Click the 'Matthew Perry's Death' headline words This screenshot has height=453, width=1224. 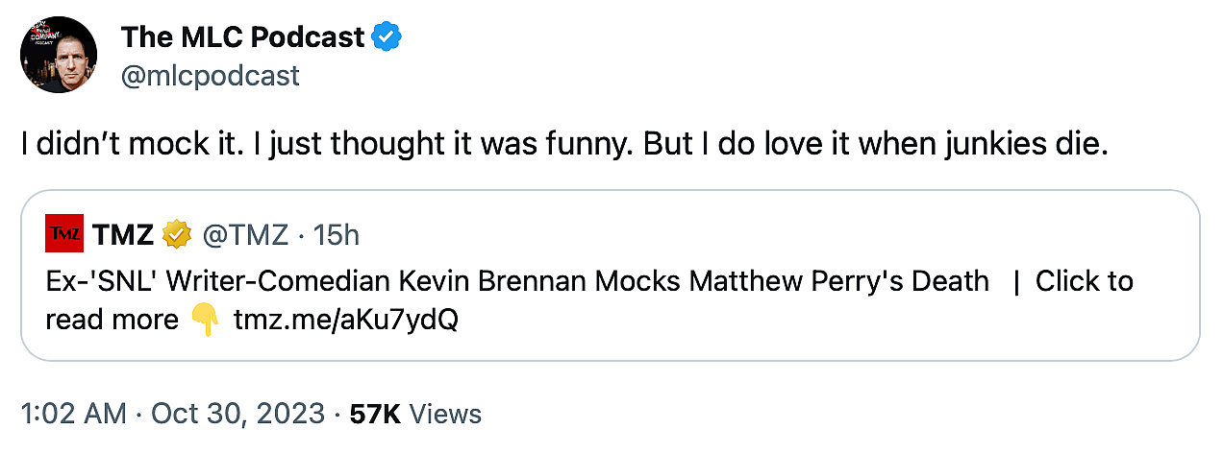point(837,281)
